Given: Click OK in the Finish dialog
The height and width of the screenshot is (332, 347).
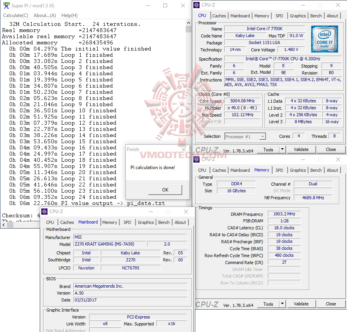Looking at the screenshot, I should pos(165,190).
